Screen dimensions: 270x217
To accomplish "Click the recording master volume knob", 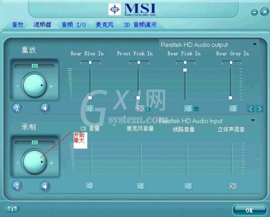I will click(x=34, y=162).
